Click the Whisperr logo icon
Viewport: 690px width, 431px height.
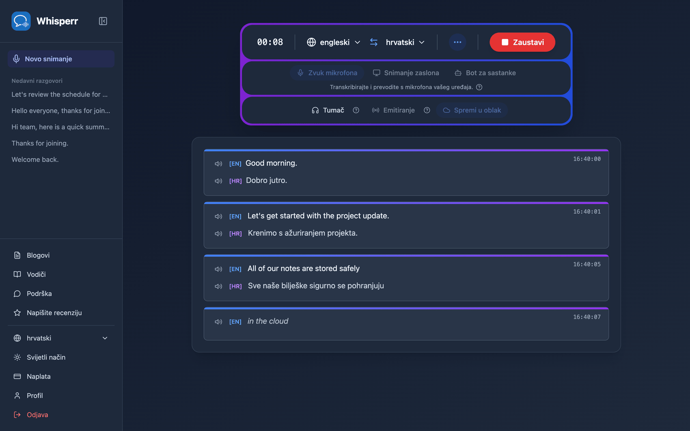21,21
